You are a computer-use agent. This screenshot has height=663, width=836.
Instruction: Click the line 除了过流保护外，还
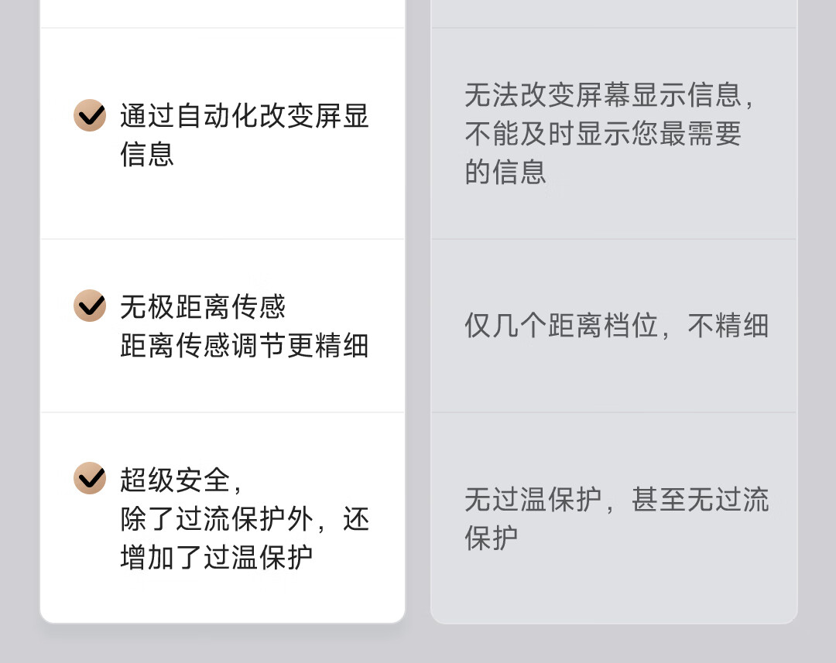click(x=244, y=518)
